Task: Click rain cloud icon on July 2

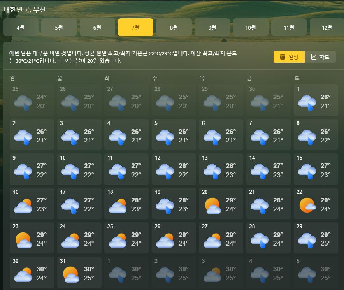Action: click(x=23, y=137)
